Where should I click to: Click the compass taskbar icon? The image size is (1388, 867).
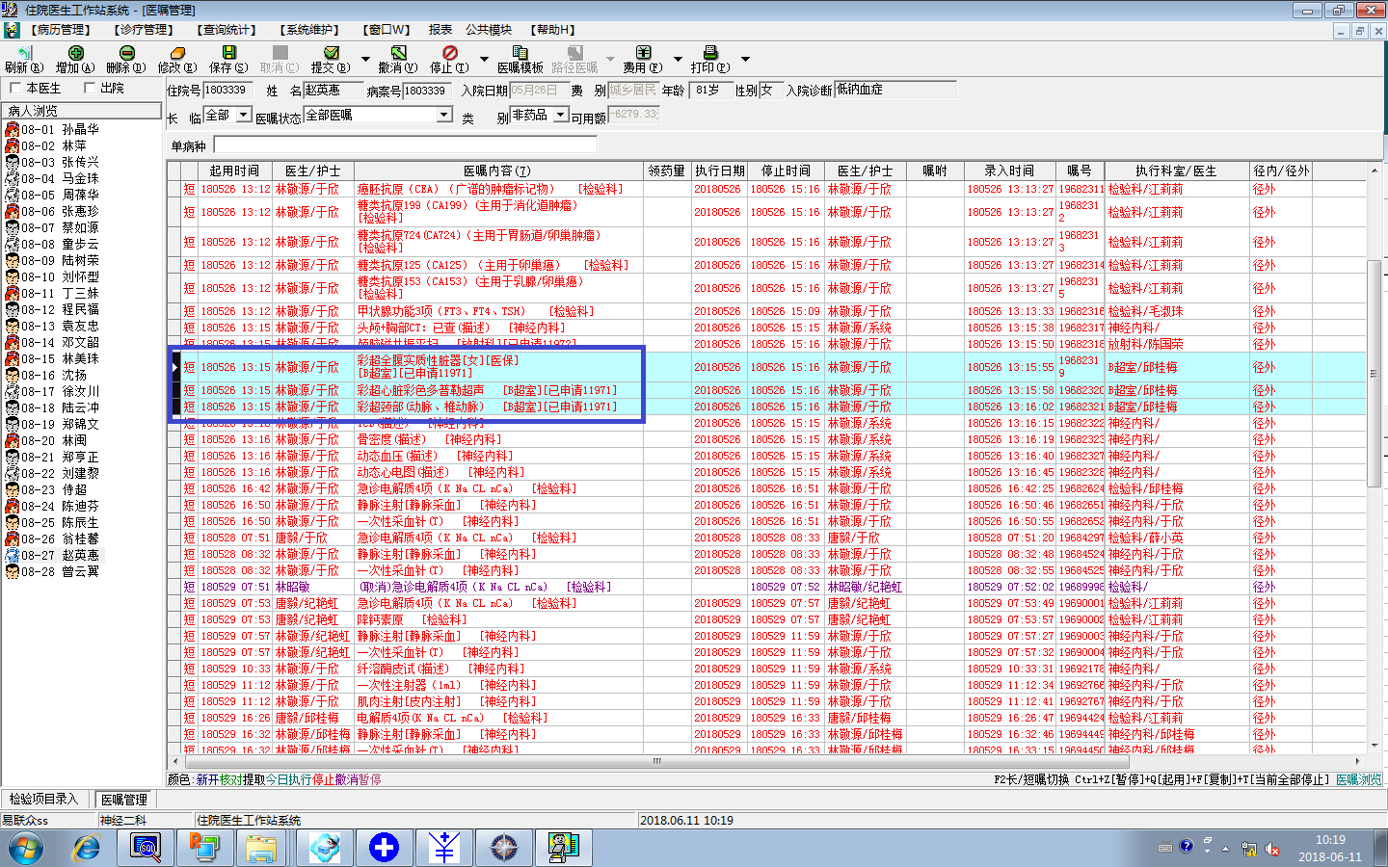[x=504, y=848]
